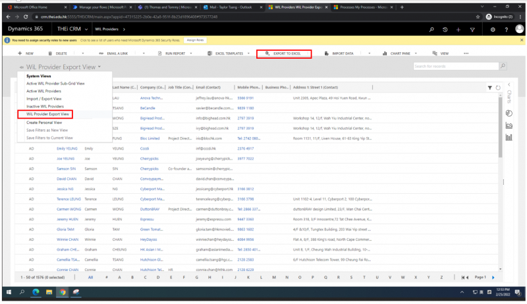The height and width of the screenshot is (304, 527).
Task: Click Assign Roles button in notification
Action: (195, 40)
